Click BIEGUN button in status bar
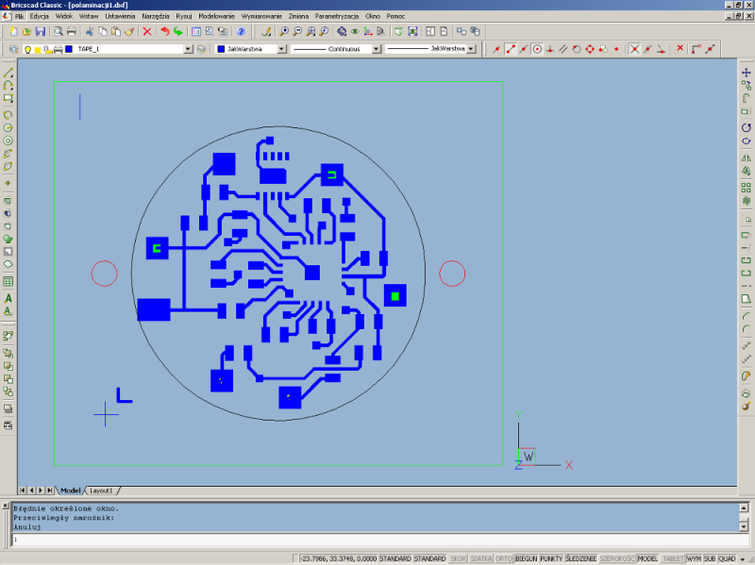The height and width of the screenshot is (565, 755). click(526, 558)
